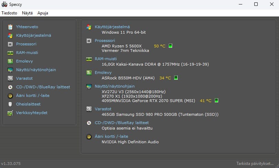Open Prosessori heading link in summary
The image size is (279, 168).
(105, 41)
